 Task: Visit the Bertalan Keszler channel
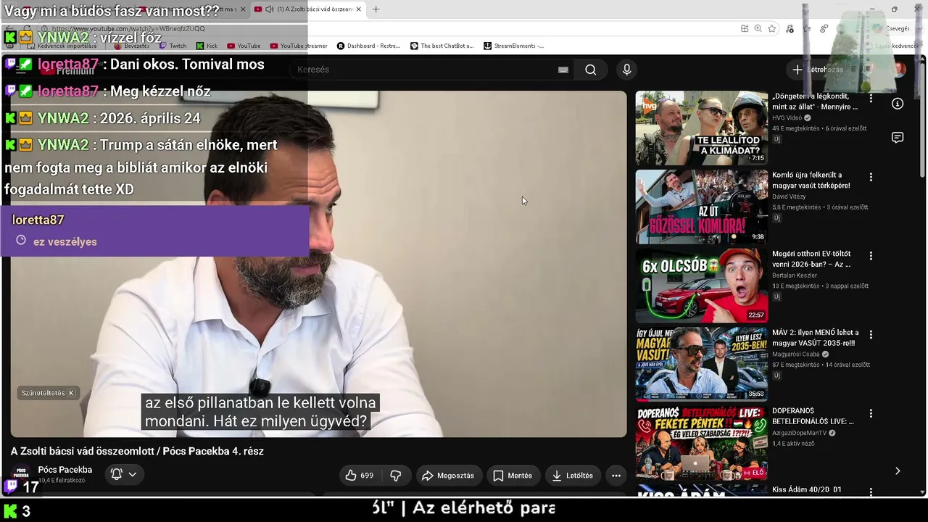(x=795, y=275)
